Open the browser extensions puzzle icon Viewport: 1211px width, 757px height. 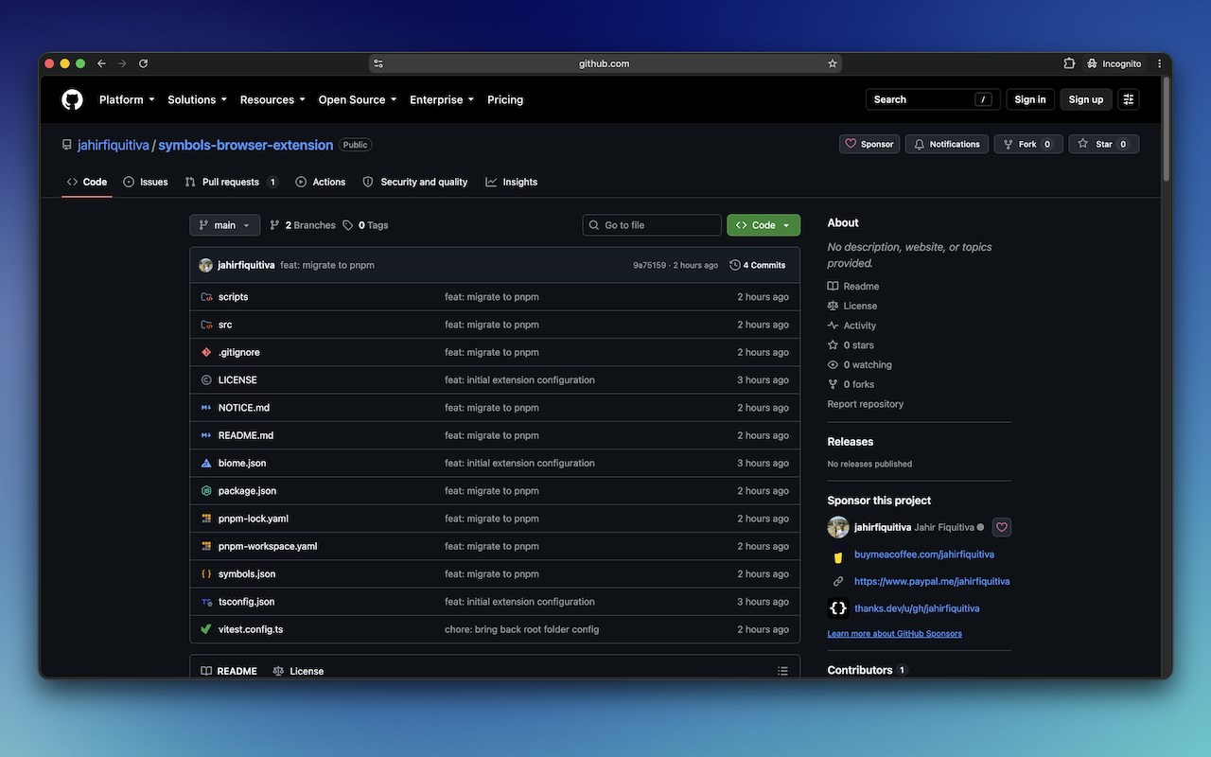pos(1069,63)
